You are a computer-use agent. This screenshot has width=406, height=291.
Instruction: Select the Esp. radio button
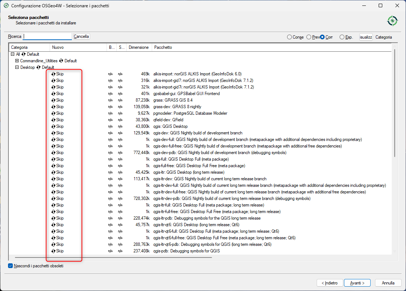(342, 37)
